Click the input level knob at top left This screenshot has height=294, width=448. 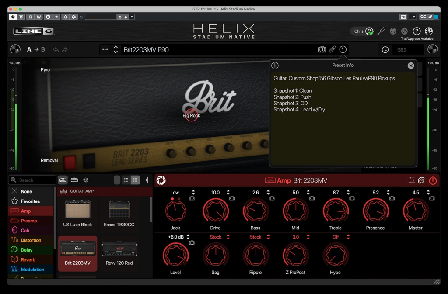tap(15, 49)
